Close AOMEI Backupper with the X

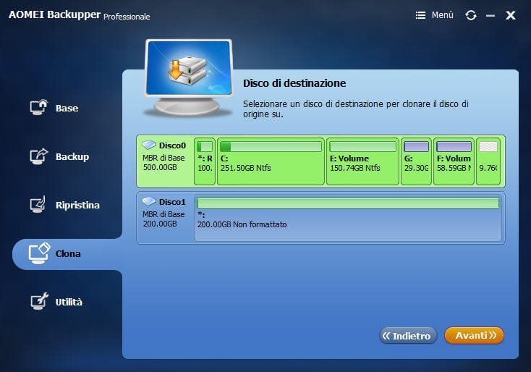tap(511, 15)
